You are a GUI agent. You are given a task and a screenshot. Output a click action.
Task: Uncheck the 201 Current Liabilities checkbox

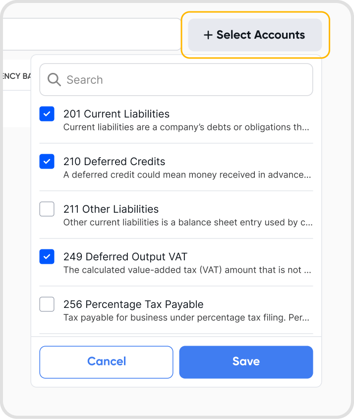pos(47,114)
